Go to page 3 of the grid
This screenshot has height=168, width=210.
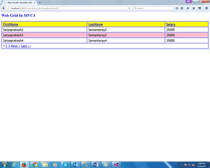click(x=9, y=46)
